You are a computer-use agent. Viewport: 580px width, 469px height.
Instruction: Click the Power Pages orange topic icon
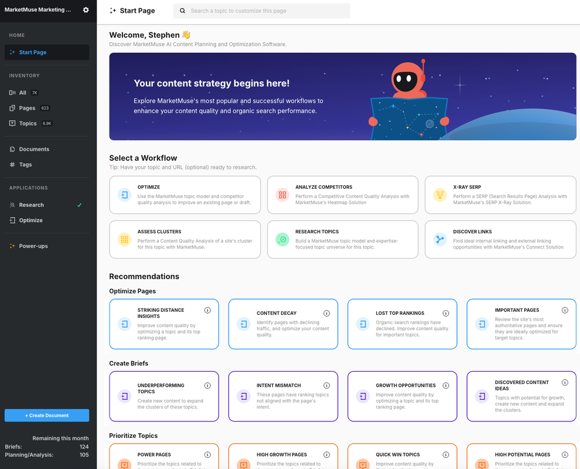125,464
